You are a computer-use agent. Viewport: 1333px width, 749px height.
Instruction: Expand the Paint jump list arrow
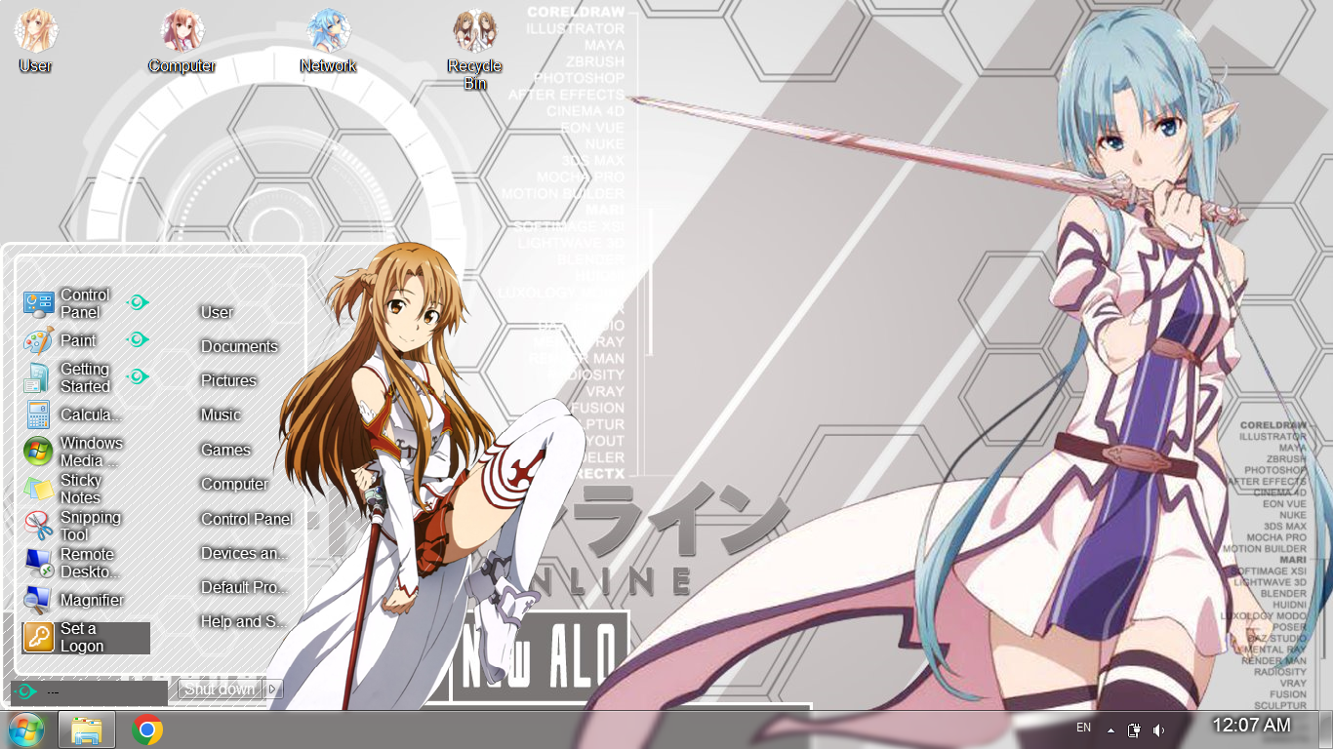click(x=138, y=339)
